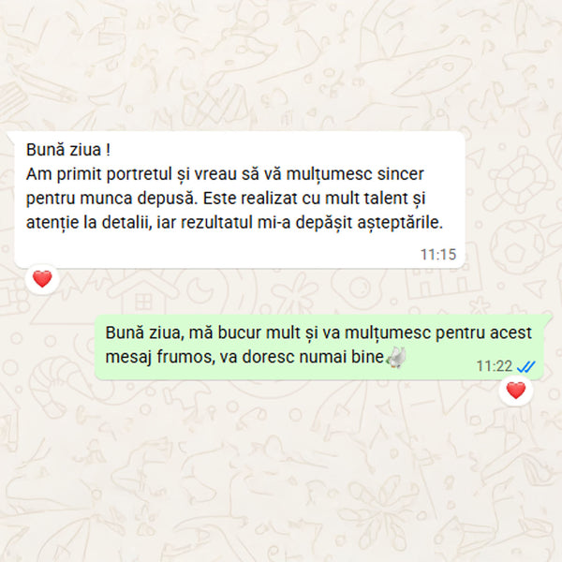Click the line starting 'atenție la detalii'
Image resolution: width=562 pixels, height=562 pixels.
235,223
